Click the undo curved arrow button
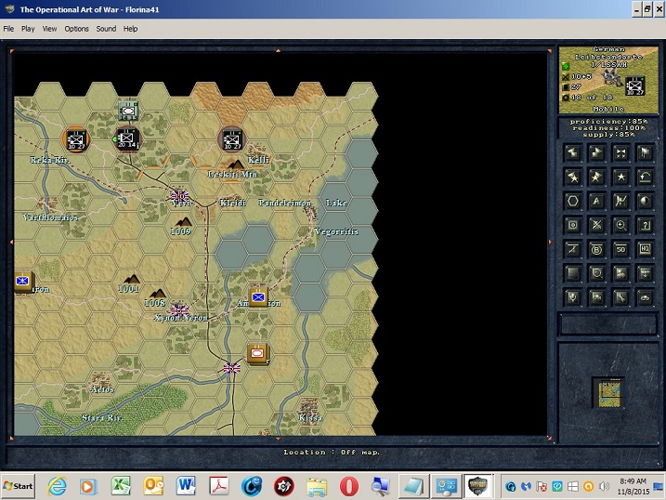 pyautogui.click(x=646, y=177)
